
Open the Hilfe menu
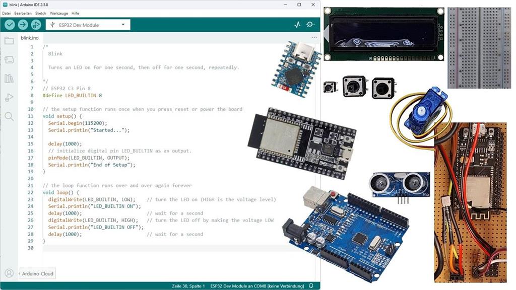point(76,14)
